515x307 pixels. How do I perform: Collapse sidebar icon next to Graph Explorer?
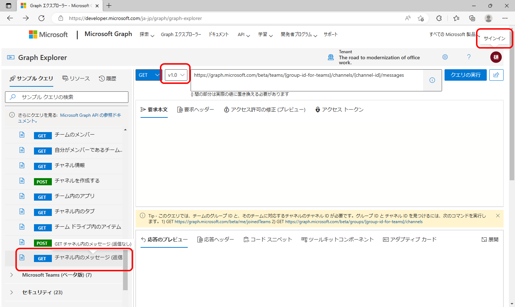11,57
